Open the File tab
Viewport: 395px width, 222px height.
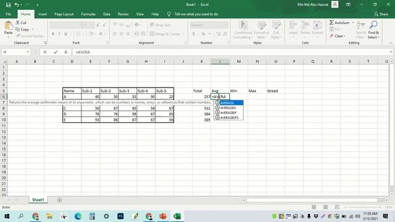point(8,14)
